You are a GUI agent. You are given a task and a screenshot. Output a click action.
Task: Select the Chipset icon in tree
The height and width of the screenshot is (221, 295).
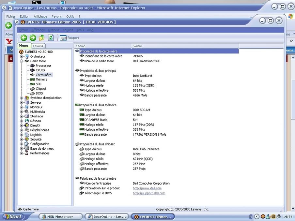(32, 89)
